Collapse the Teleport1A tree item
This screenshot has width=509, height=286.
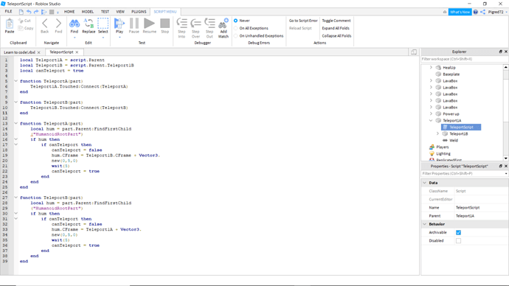click(x=431, y=120)
